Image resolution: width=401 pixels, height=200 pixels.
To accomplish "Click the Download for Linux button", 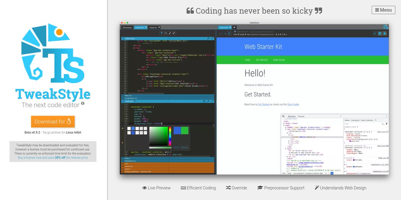I will click(53, 122).
